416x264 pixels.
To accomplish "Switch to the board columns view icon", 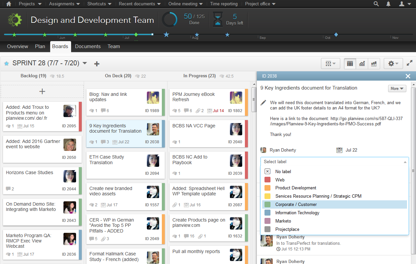I will [350, 64].
